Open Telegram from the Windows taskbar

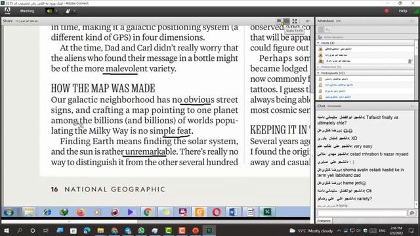pos(128,230)
